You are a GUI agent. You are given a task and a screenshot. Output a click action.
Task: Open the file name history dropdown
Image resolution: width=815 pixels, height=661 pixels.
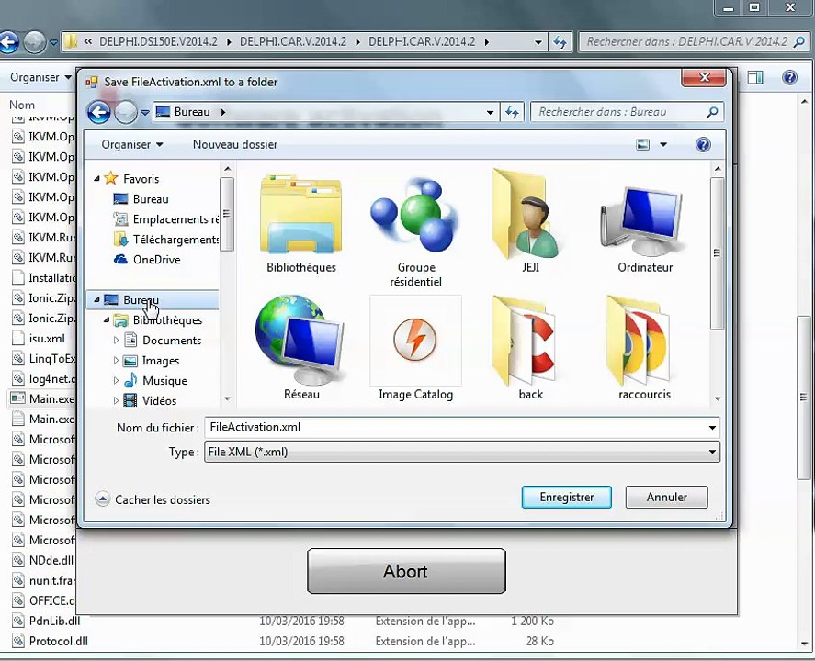pos(712,428)
